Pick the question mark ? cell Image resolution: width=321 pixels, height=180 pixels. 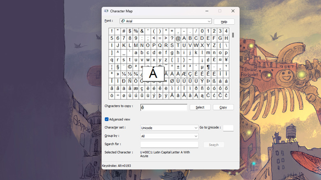tap(172, 38)
